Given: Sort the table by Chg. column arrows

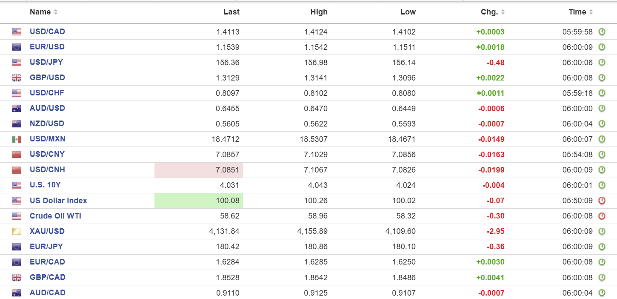Looking at the screenshot, I should coord(503,12).
